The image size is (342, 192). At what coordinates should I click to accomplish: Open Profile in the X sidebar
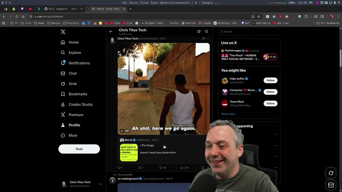coord(71,125)
